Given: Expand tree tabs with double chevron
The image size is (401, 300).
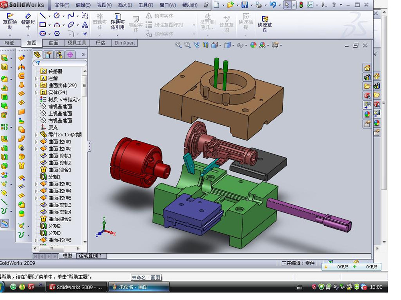Looking at the screenshot, I should coord(83,54).
